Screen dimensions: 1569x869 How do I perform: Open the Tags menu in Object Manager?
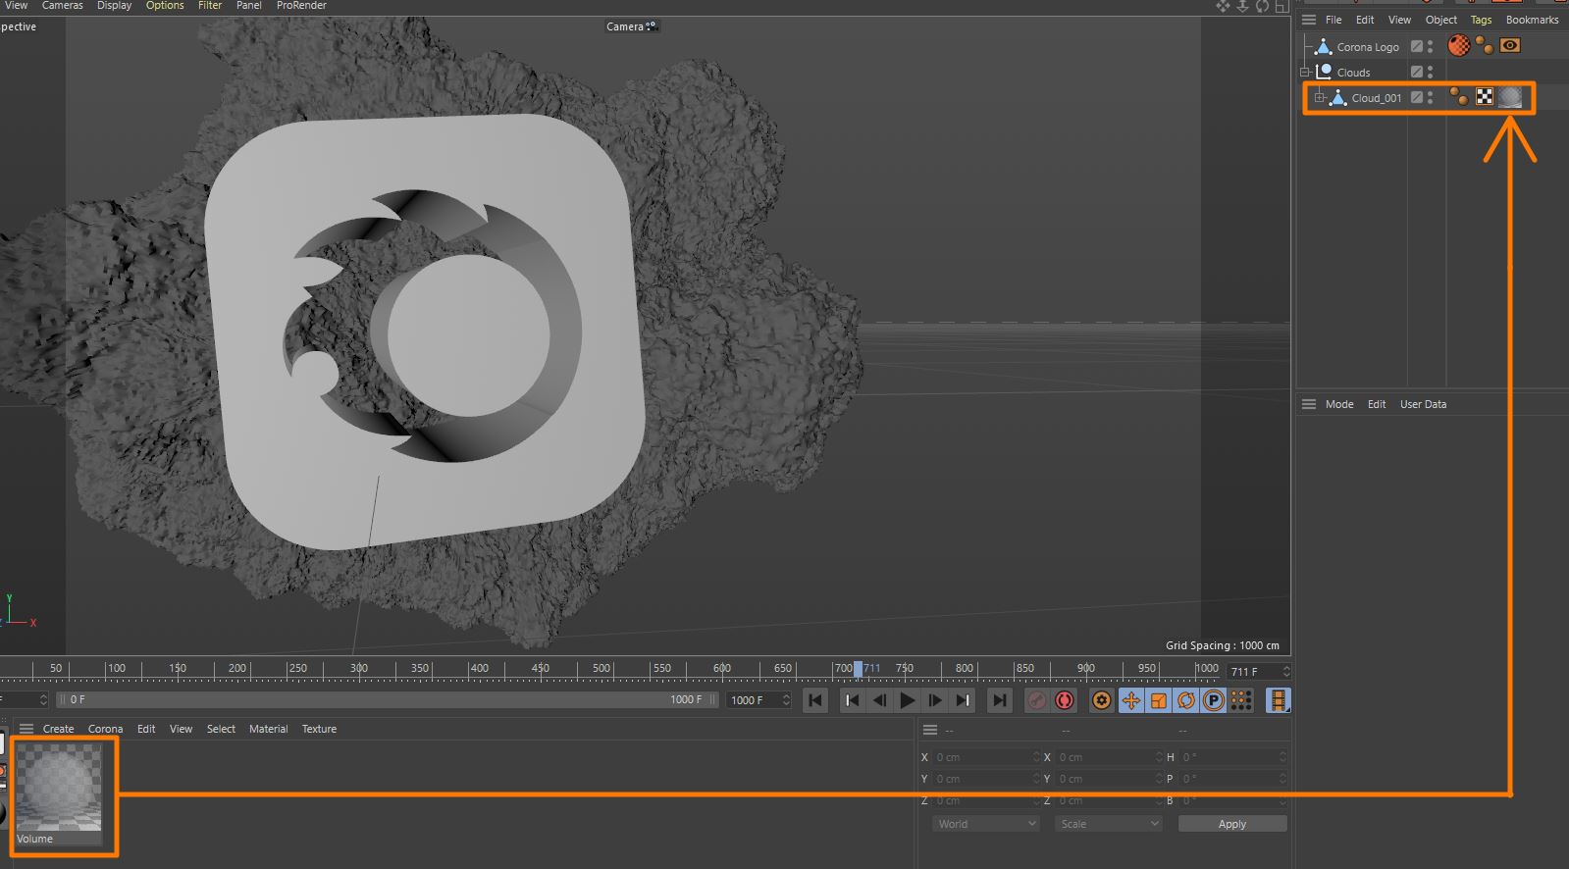pyautogui.click(x=1481, y=20)
